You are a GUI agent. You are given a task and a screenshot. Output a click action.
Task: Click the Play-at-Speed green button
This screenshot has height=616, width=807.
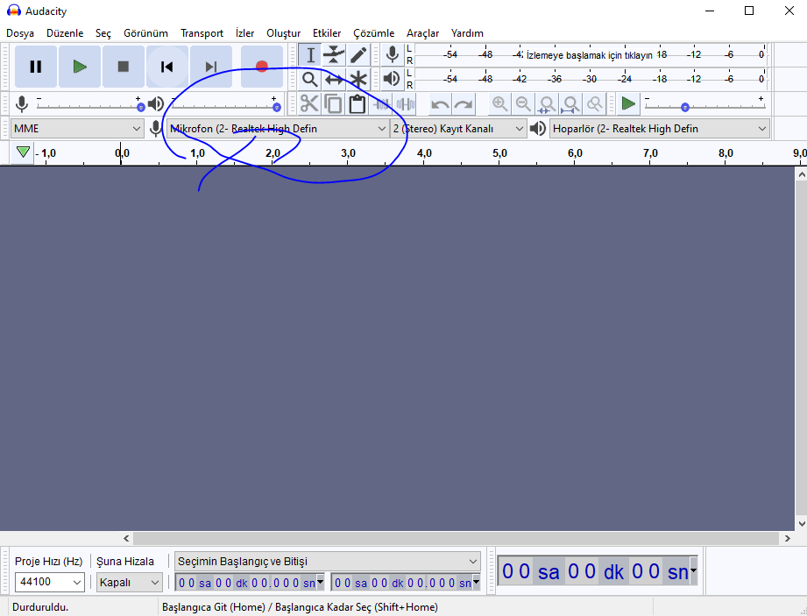pyautogui.click(x=628, y=104)
